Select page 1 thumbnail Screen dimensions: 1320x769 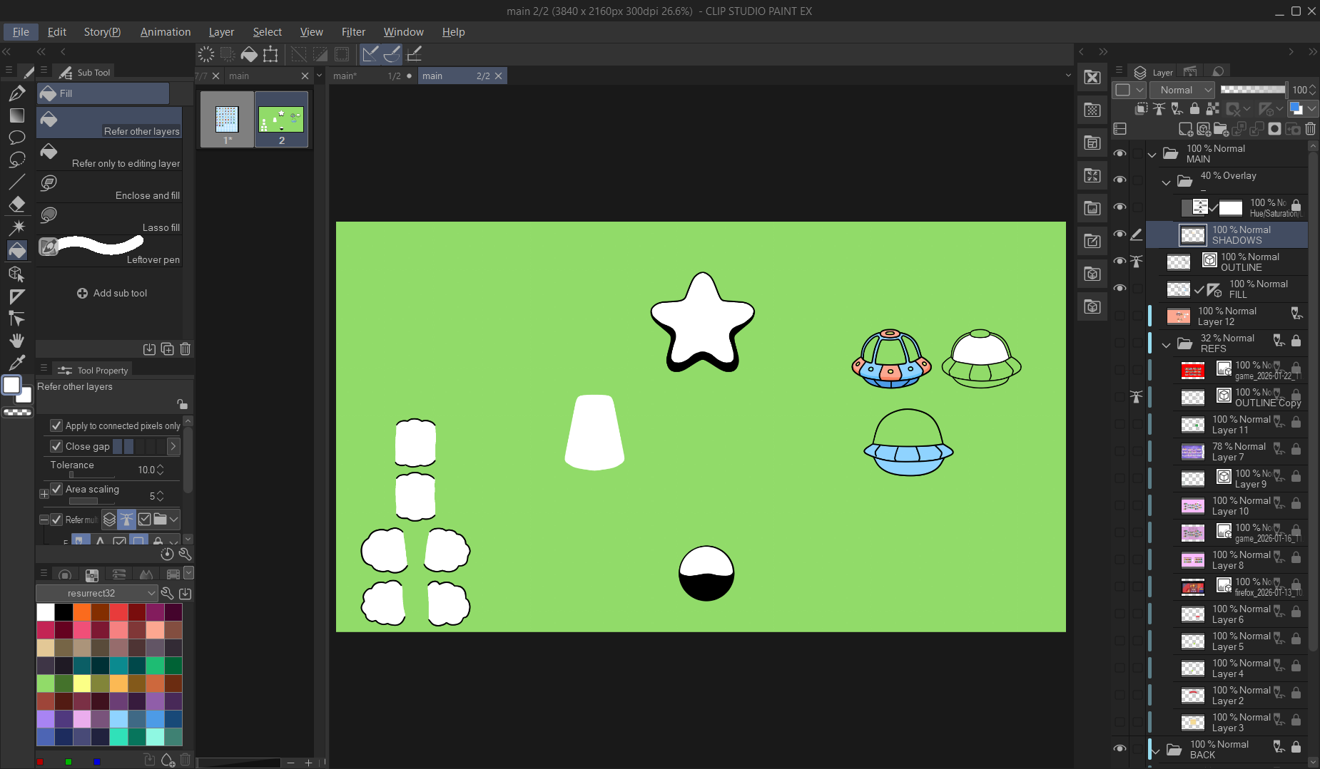[227, 119]
